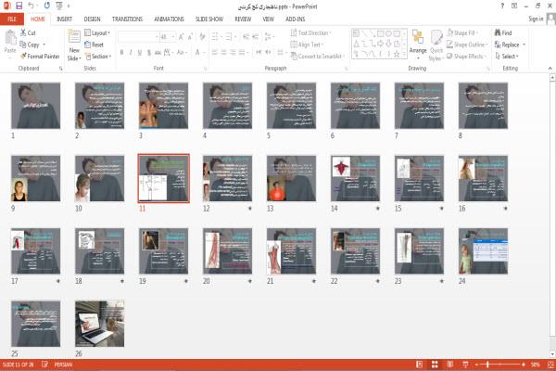Screen dimensions: 556x371
Task: Click Replace in Editing group
Action: [510, 45]
